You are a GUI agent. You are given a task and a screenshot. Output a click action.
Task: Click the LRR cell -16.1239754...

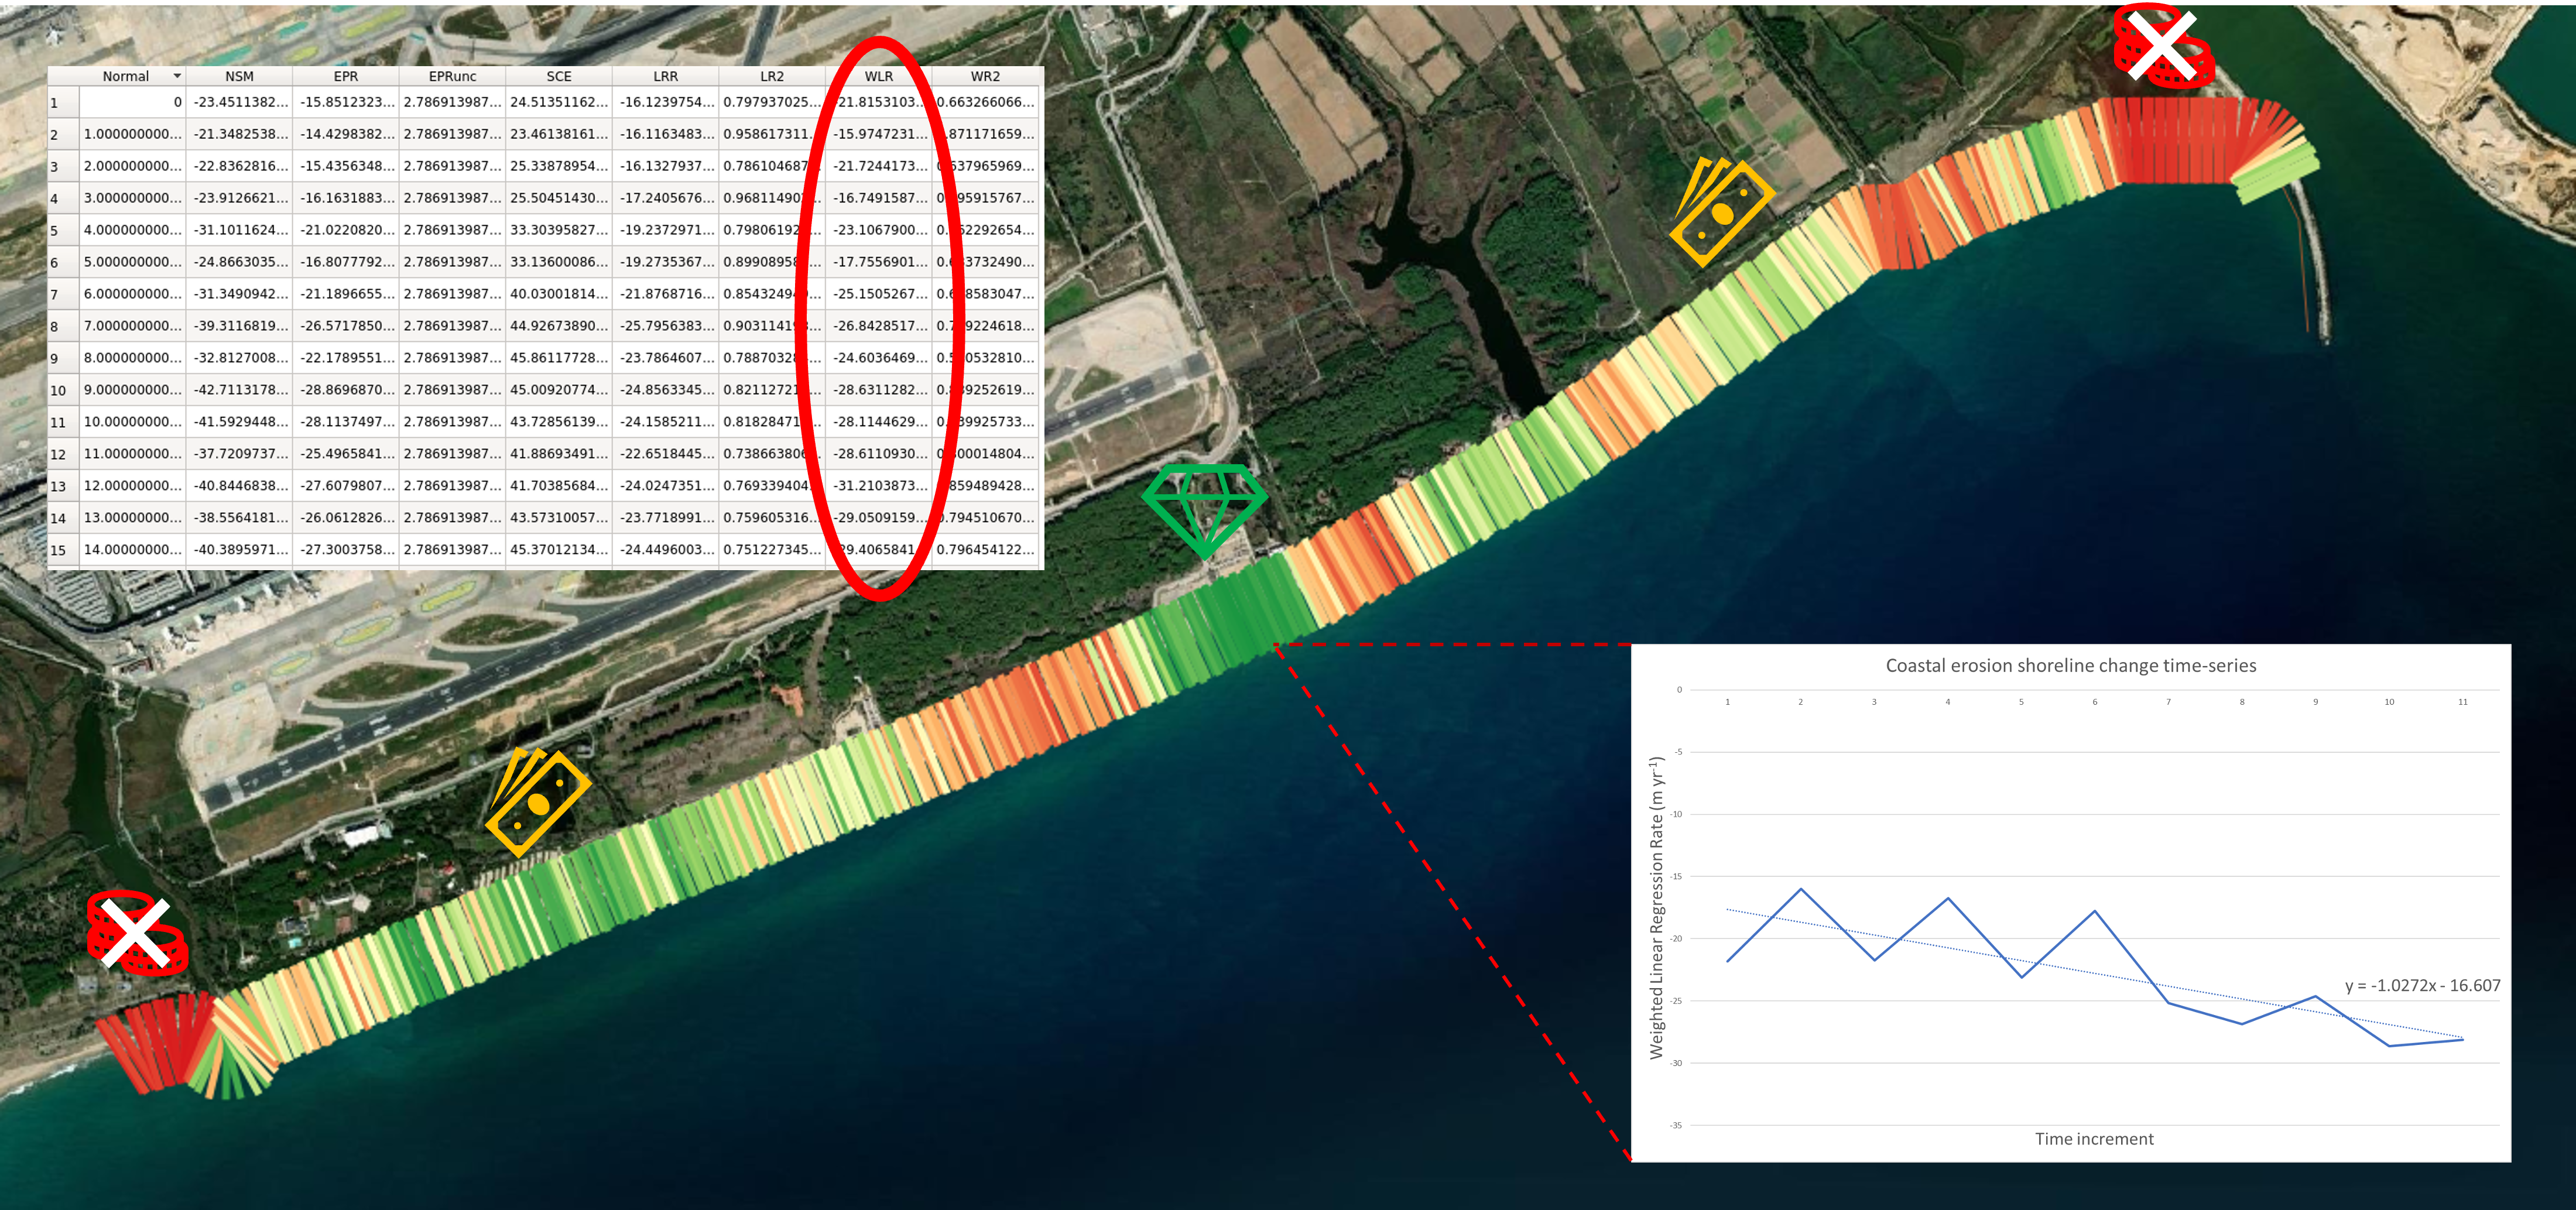[x=665, y=102]
